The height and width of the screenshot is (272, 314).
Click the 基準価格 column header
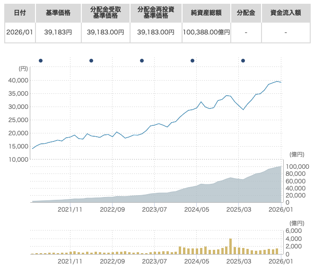click(x=58, y=13)
